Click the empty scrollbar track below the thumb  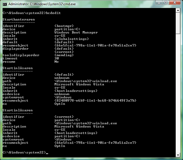coord(178,95)
